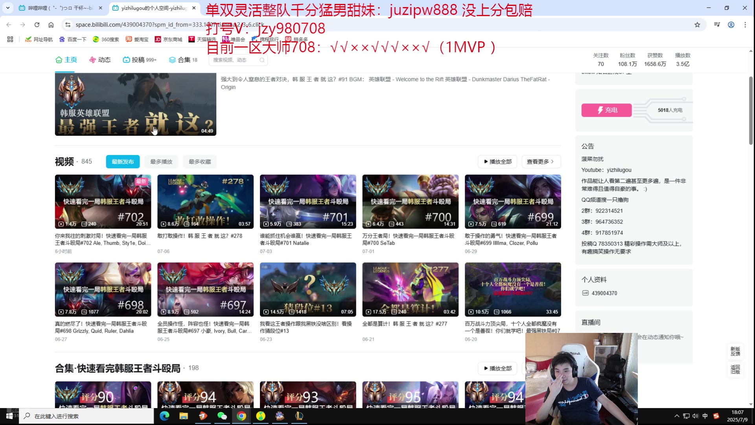Open collection thumbnail 评分90
This screenshot has height=425, width=755.
[x=103, y=395]
